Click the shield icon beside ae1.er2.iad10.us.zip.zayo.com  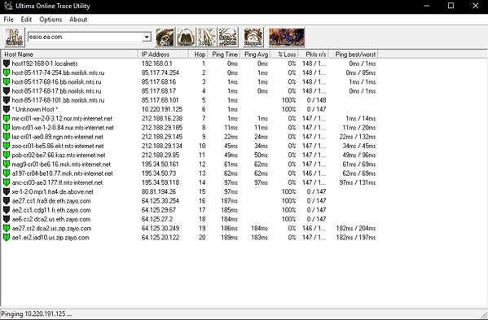click(7, 238)
